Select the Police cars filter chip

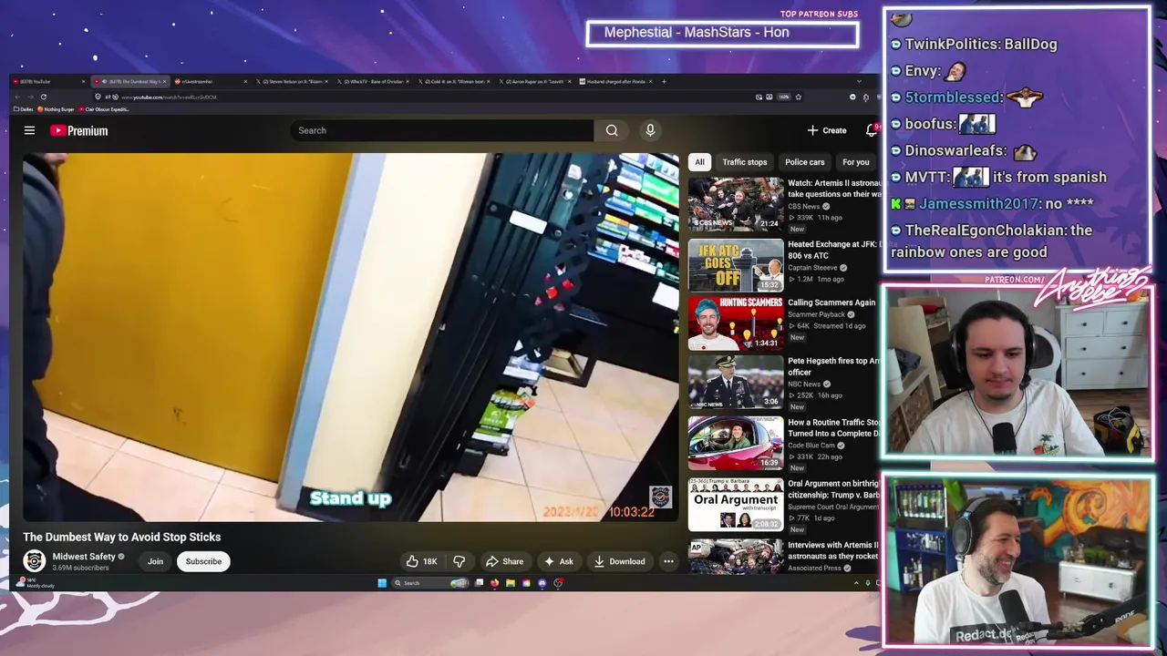[804, 162]
